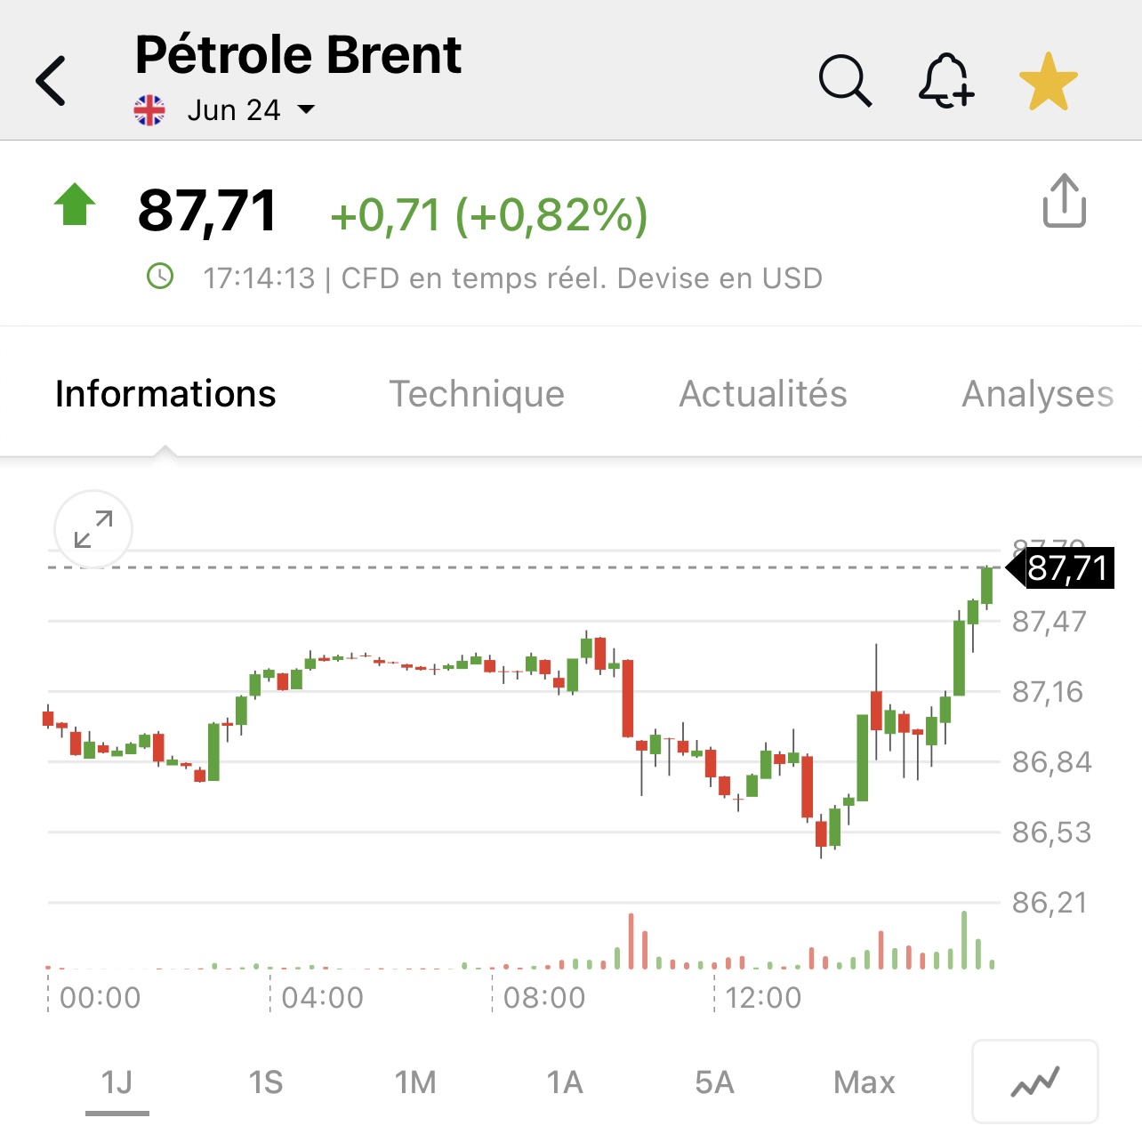
Task: Open the Jun 24 contract dropdown
Action: pos(233,110)
